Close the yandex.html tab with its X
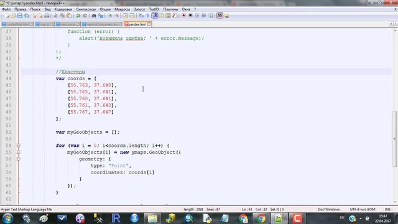This screenshot has width=398, height=224. point(149,24)
